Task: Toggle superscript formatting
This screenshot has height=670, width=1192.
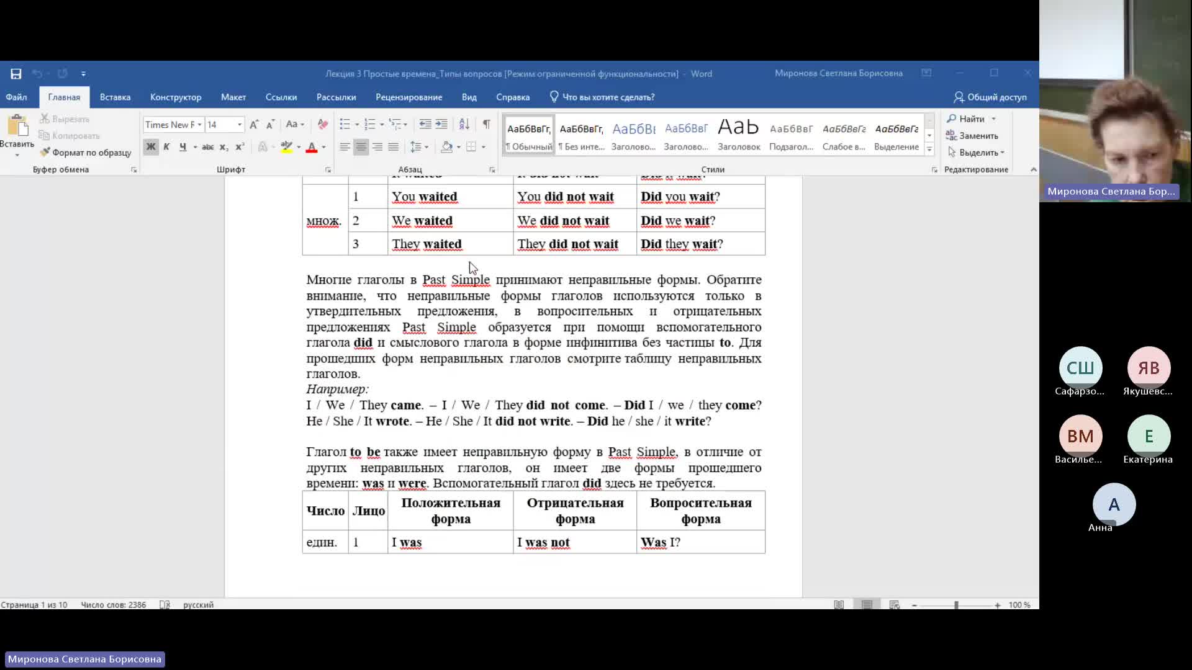Action: 240,147
